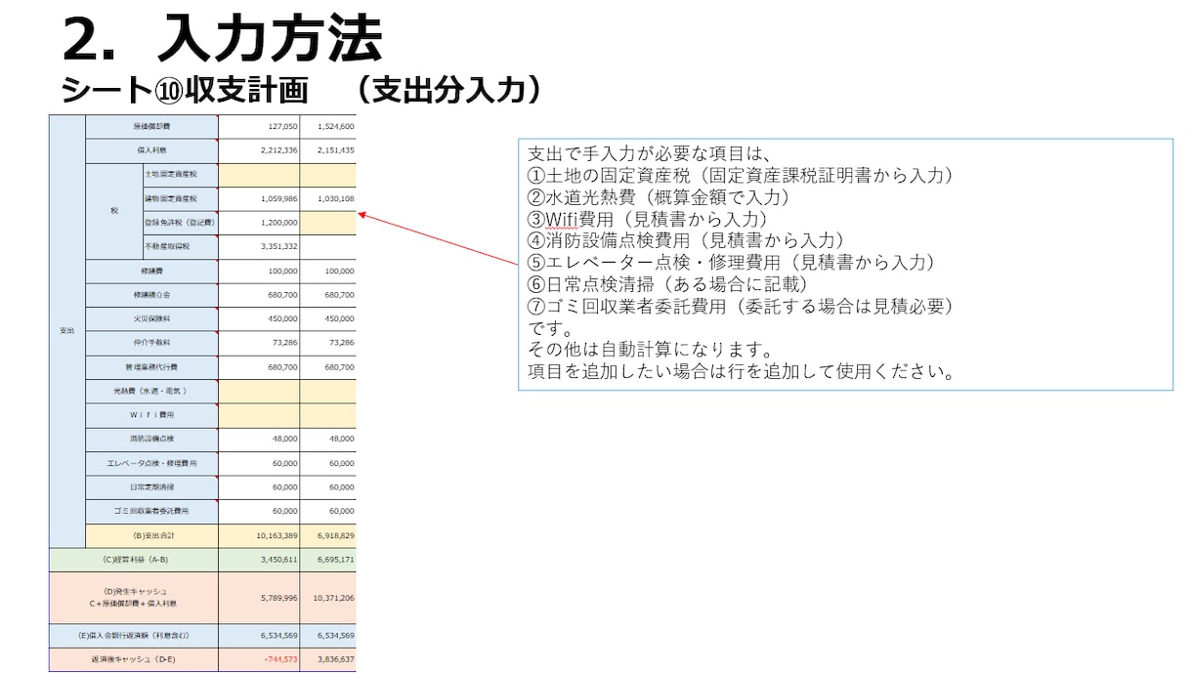Select the cell showing 6,695,171

tap(328, 560)
